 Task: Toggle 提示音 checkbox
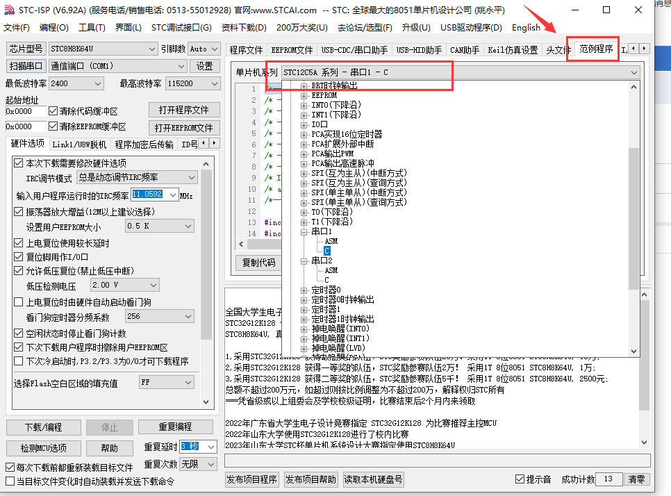[x=520, y=479]
